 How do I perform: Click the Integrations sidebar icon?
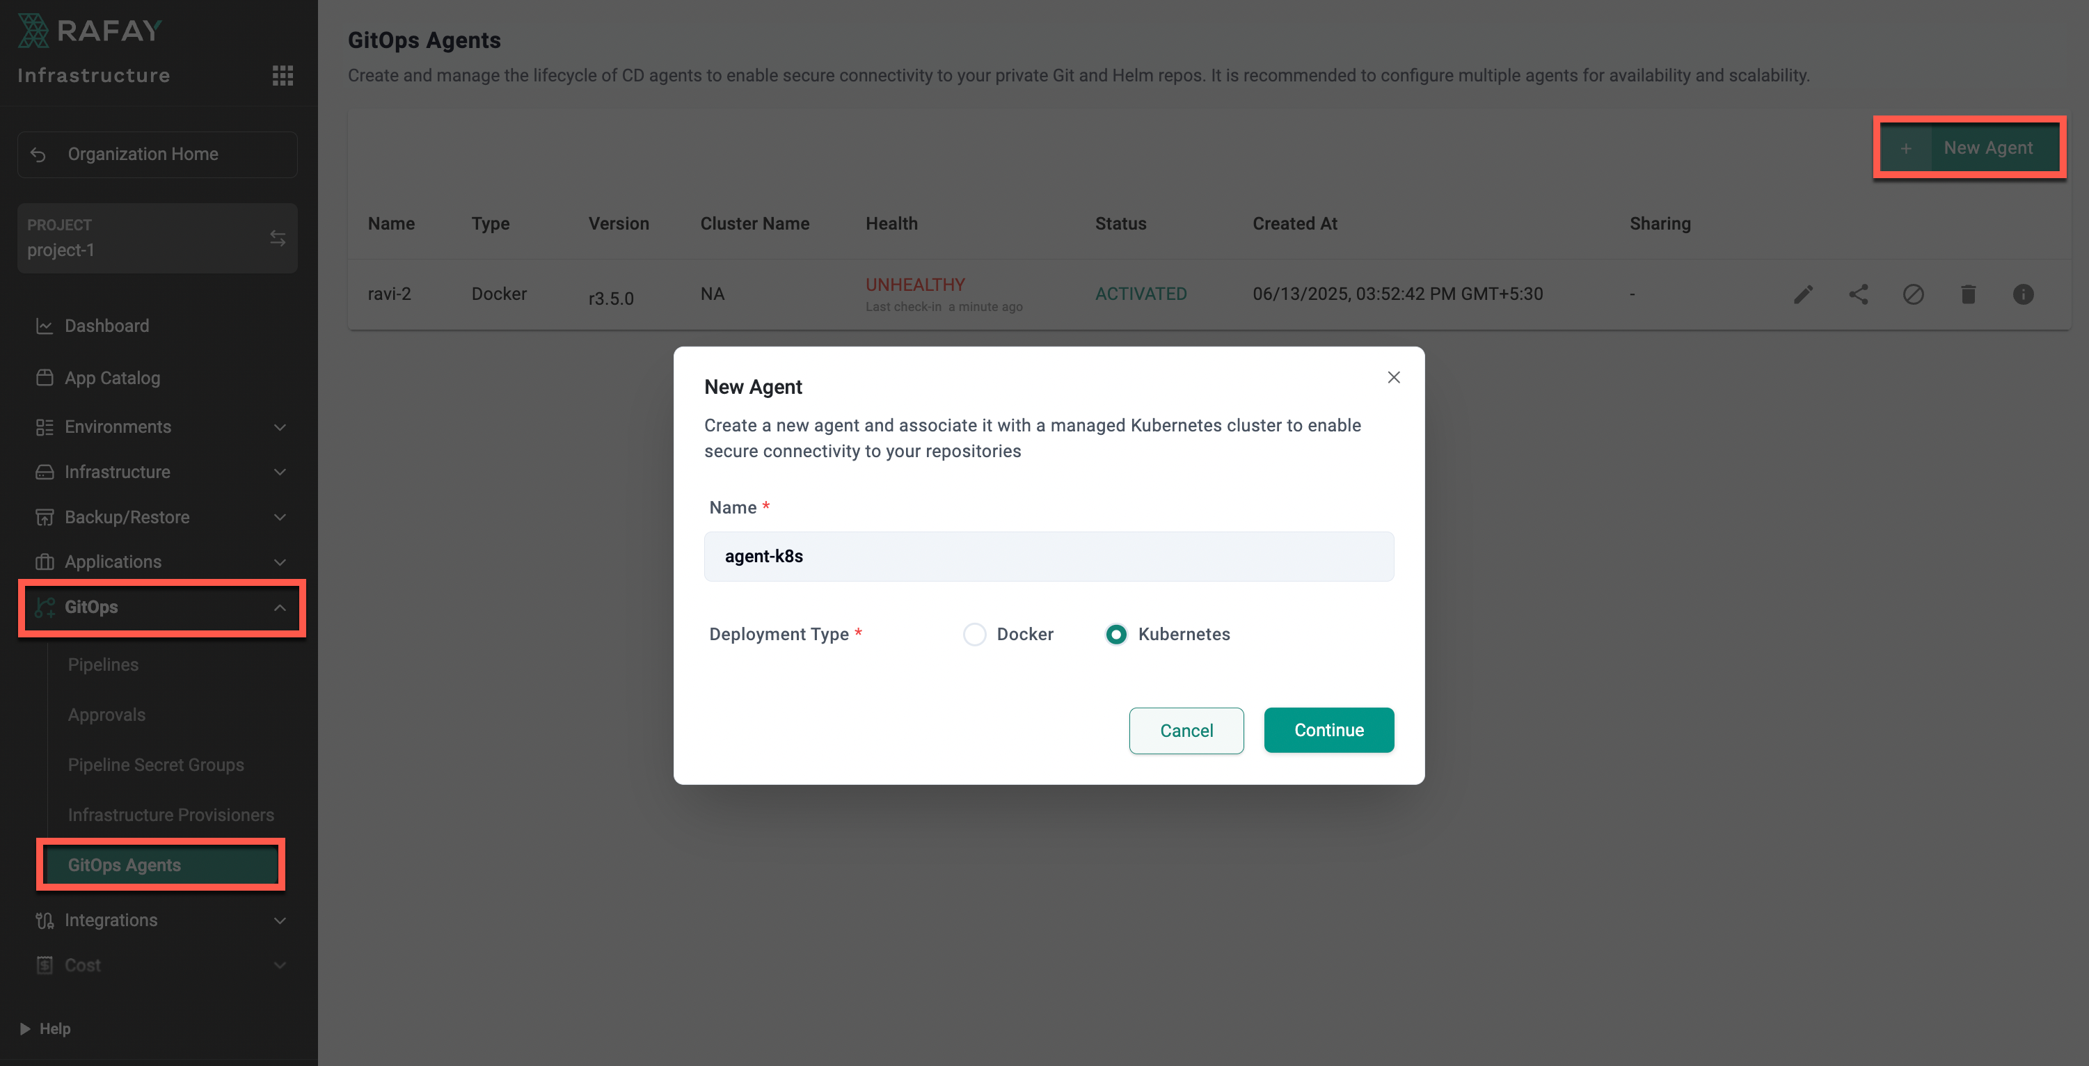[45, 920]
